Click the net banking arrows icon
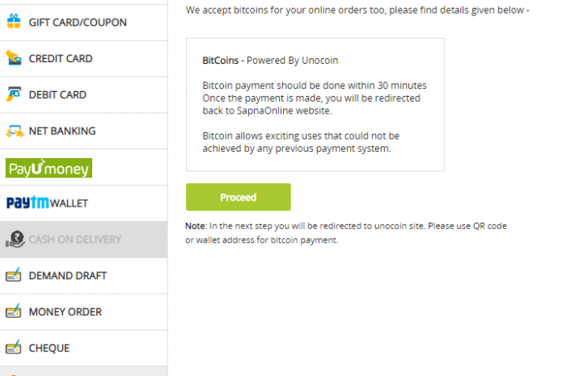The image size is (566, 376). click(x=15, y=131)
